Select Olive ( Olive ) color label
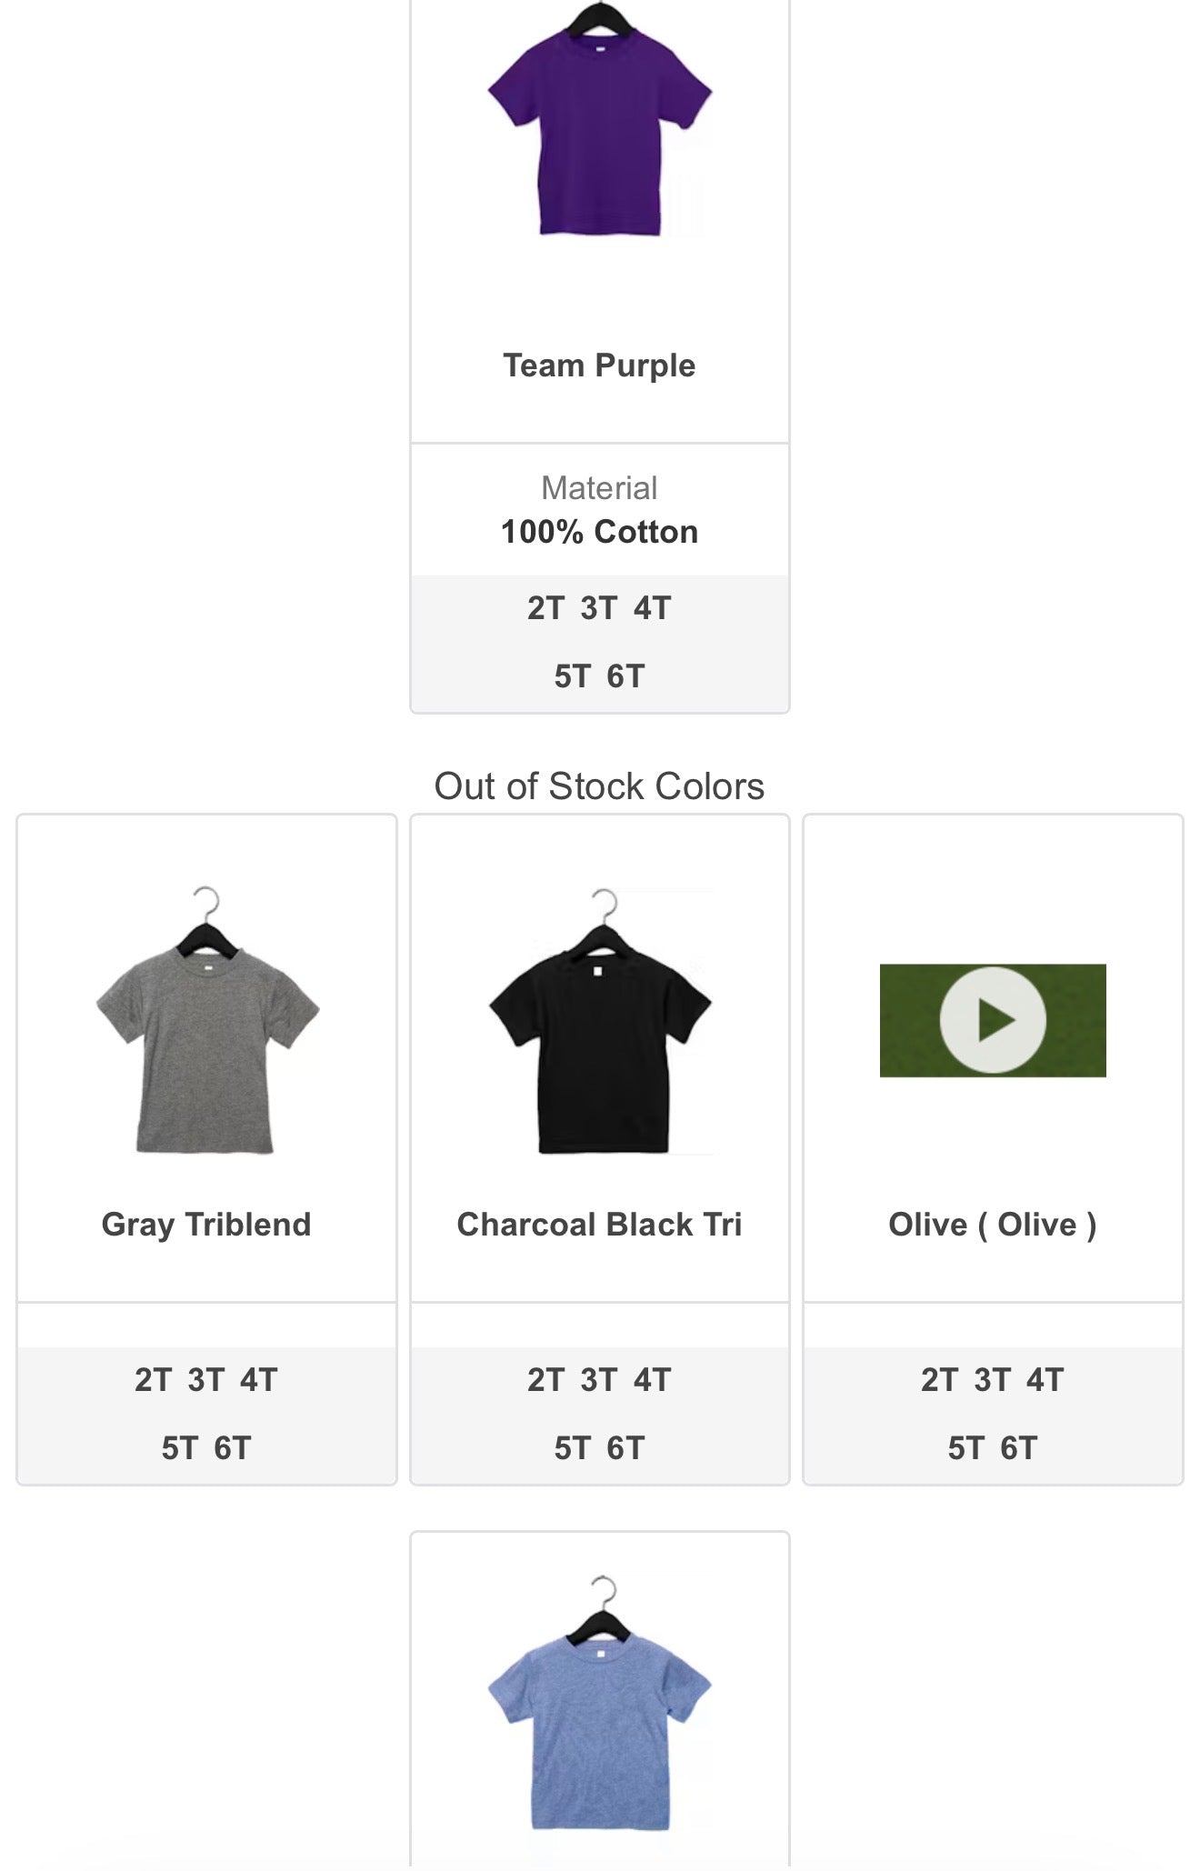1200x1871 pixels. tap(993, 1225)
